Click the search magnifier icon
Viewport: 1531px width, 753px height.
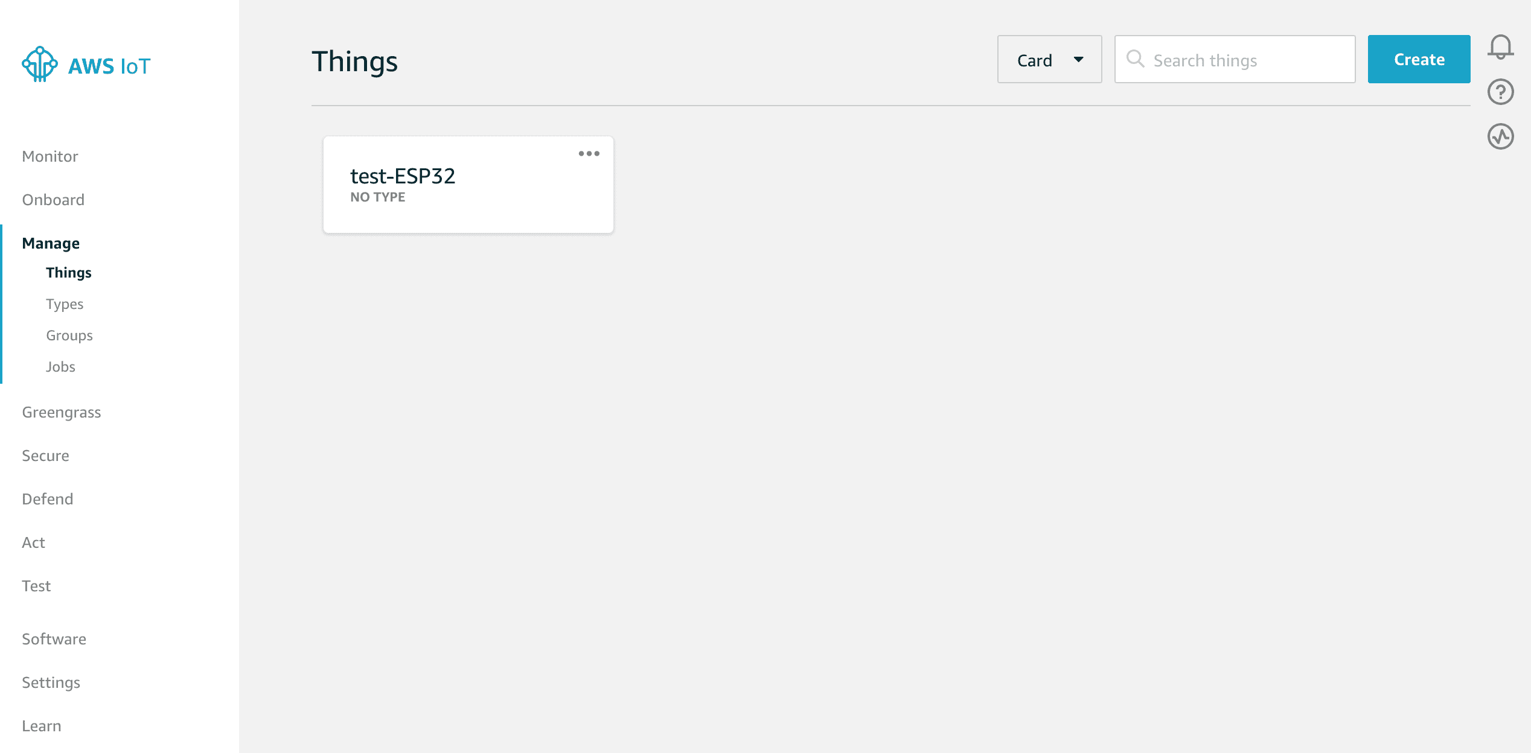coord(1136,60)
